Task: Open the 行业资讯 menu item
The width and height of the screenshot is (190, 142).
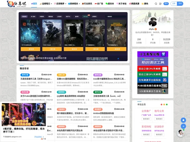Action: click(87, 4)
